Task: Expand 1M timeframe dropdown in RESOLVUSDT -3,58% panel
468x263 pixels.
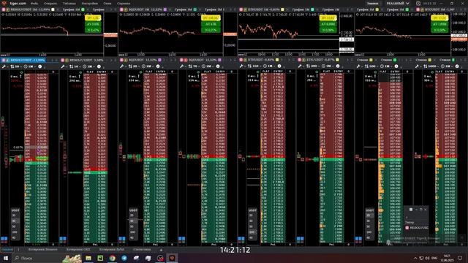Action: pos(88,66)
